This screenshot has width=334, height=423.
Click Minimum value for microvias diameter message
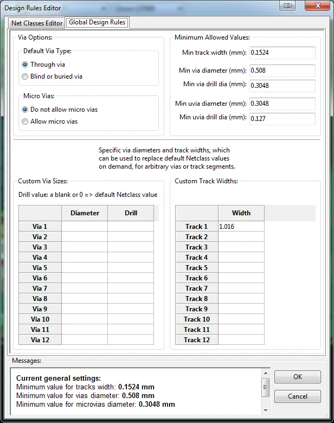[x=95, y=404]
